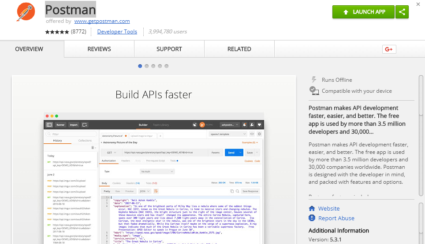
Task: Click the Postman orange logo icon
Action: point(26,11)
